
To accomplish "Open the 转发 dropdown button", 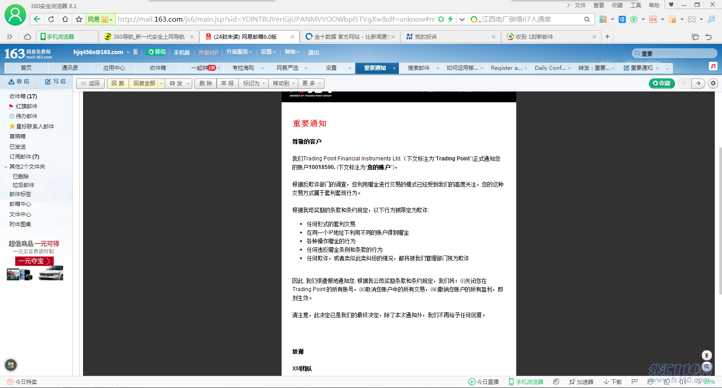I will tap(179, 83).
